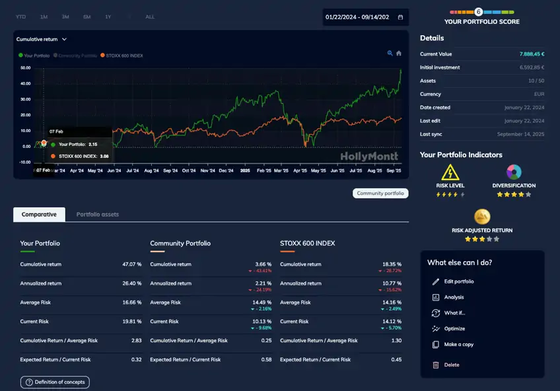Click the What if refresh icon
The width and height of the screenshot is (560, 391).
point(436,313)
